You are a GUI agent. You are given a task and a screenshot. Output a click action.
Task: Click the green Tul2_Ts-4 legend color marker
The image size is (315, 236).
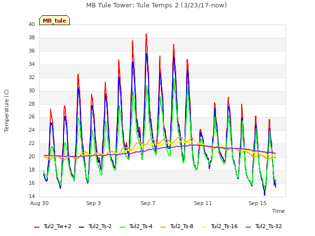pyautogui.click(x=123, y=227)
